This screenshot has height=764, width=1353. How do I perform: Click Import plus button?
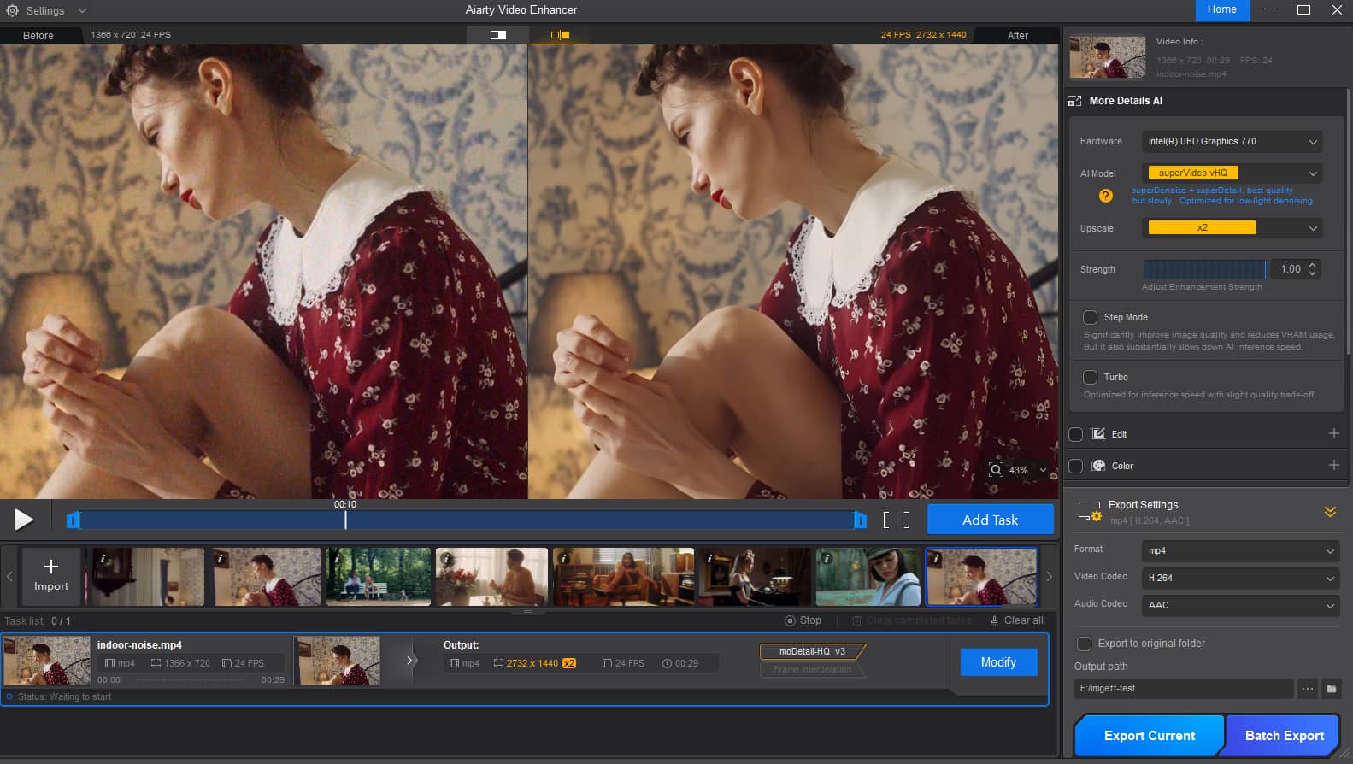[x=51, y=577]
